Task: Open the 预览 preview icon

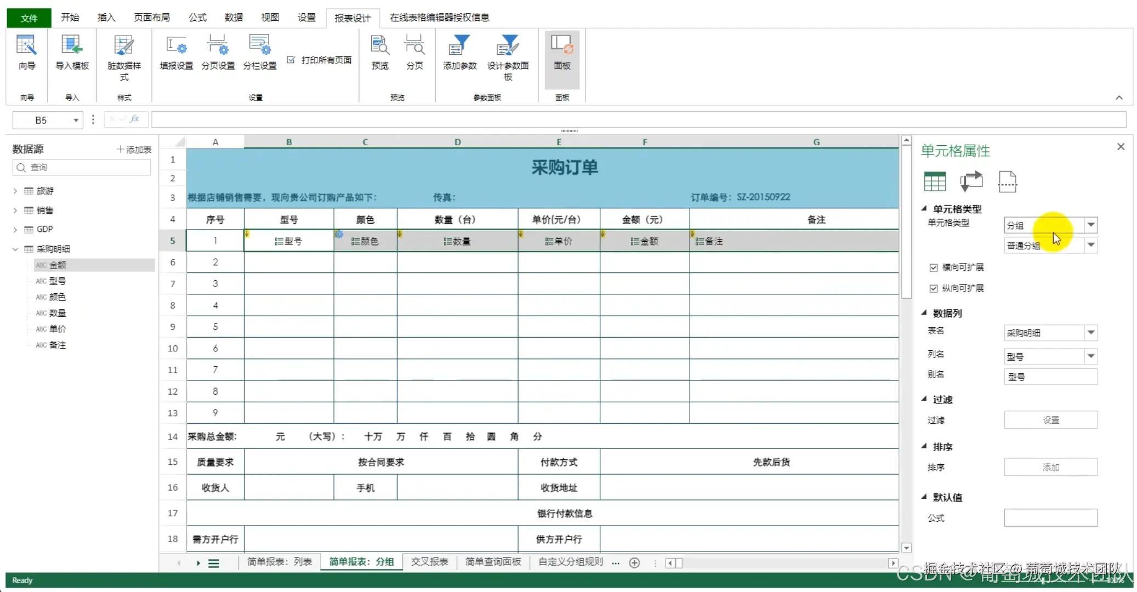Action: pos(379,46)
